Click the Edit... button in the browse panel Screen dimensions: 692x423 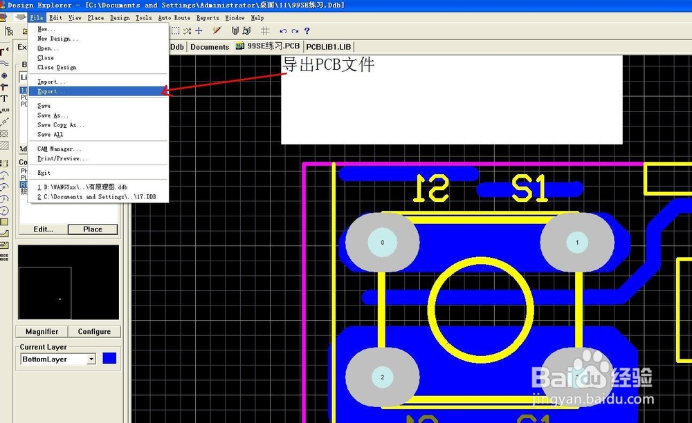(43, 229)
